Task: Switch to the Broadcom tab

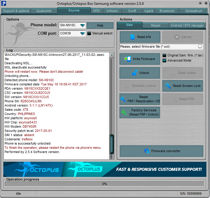Action: coord(167,11)
